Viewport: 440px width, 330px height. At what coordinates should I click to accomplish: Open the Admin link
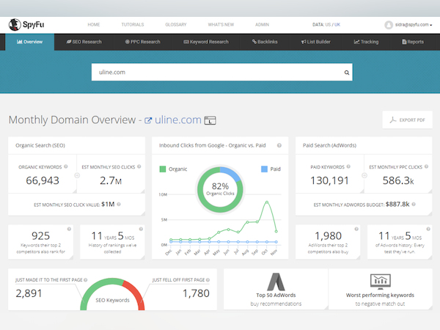[x=262, y=25]
